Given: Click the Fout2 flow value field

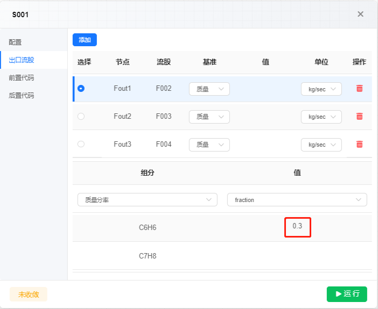Looking at the screenshot, I should coord(265,117).
